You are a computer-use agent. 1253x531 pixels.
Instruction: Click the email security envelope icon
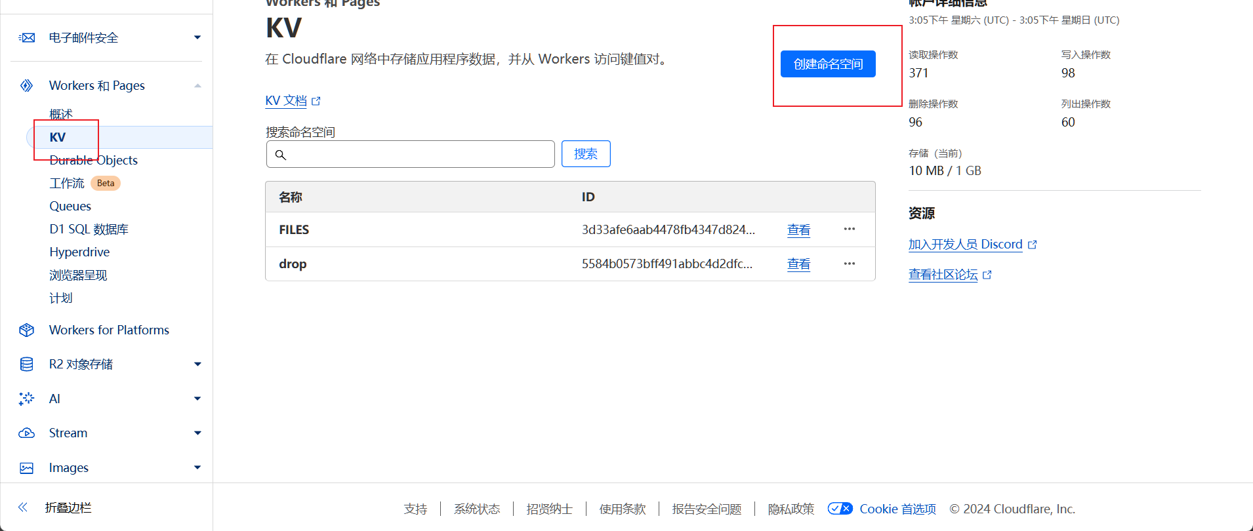(x=27, y=38)
